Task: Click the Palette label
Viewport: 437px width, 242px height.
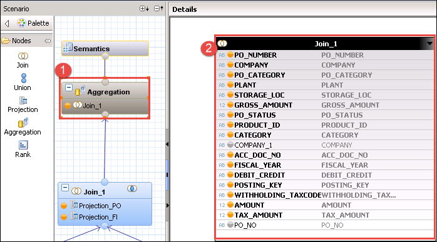Action: [38, 23]
